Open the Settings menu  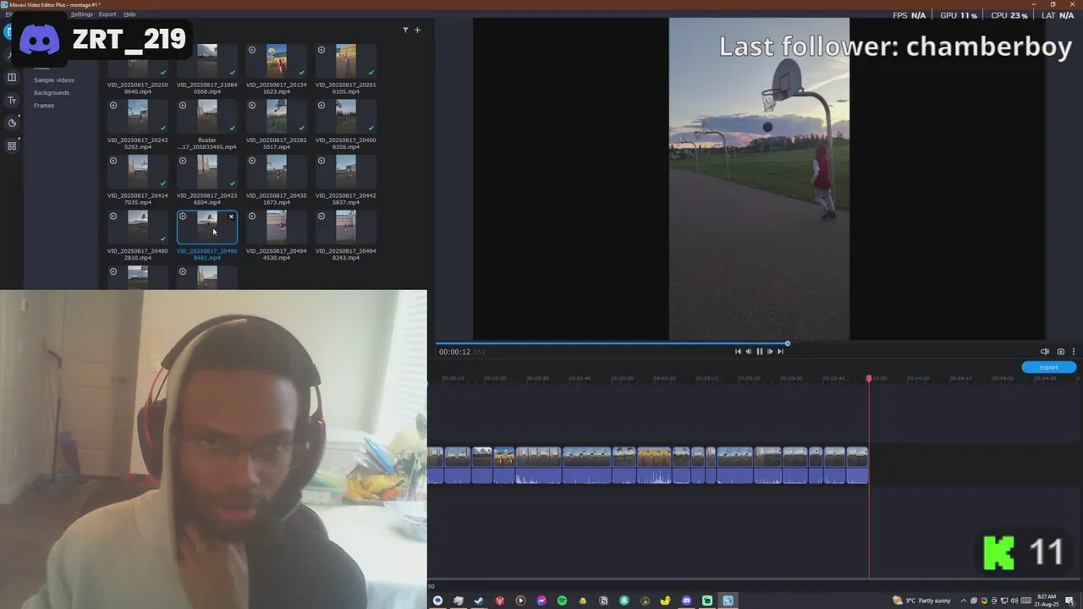tap(81, 14)
